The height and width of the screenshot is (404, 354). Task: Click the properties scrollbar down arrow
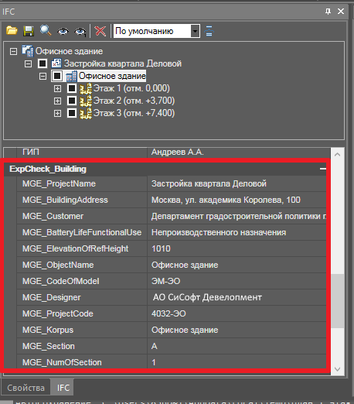tap(337, 369)
